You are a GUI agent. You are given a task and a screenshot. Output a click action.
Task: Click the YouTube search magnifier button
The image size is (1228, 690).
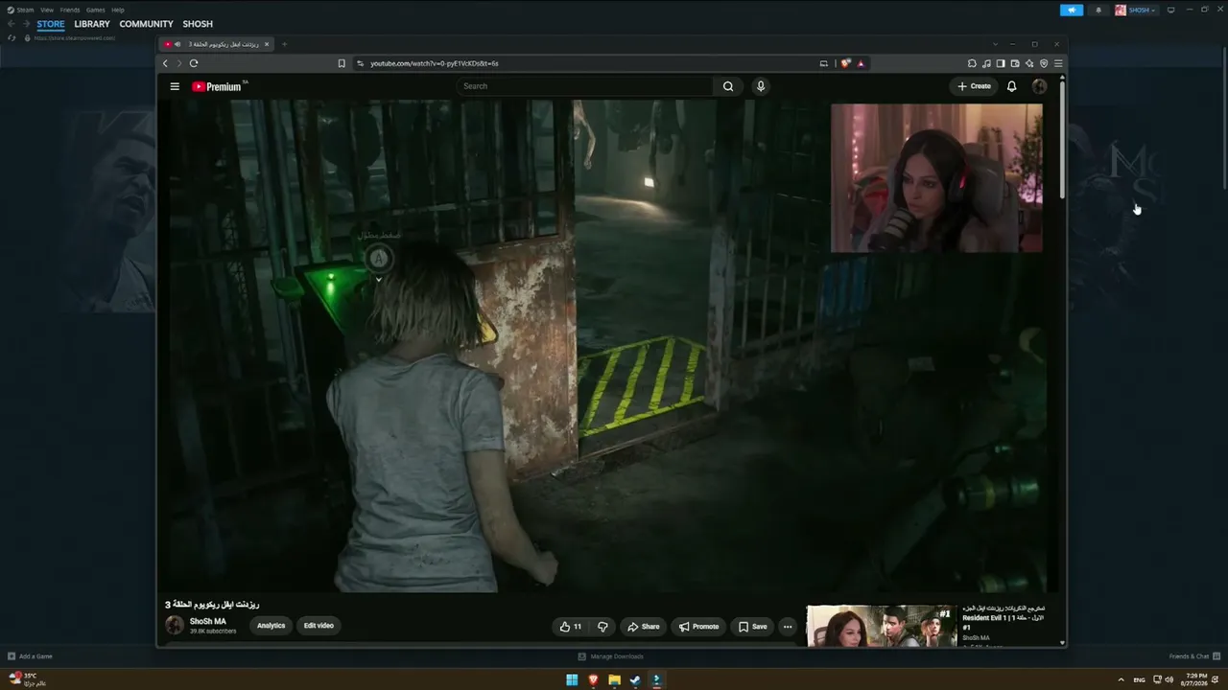tap(728, 86)
